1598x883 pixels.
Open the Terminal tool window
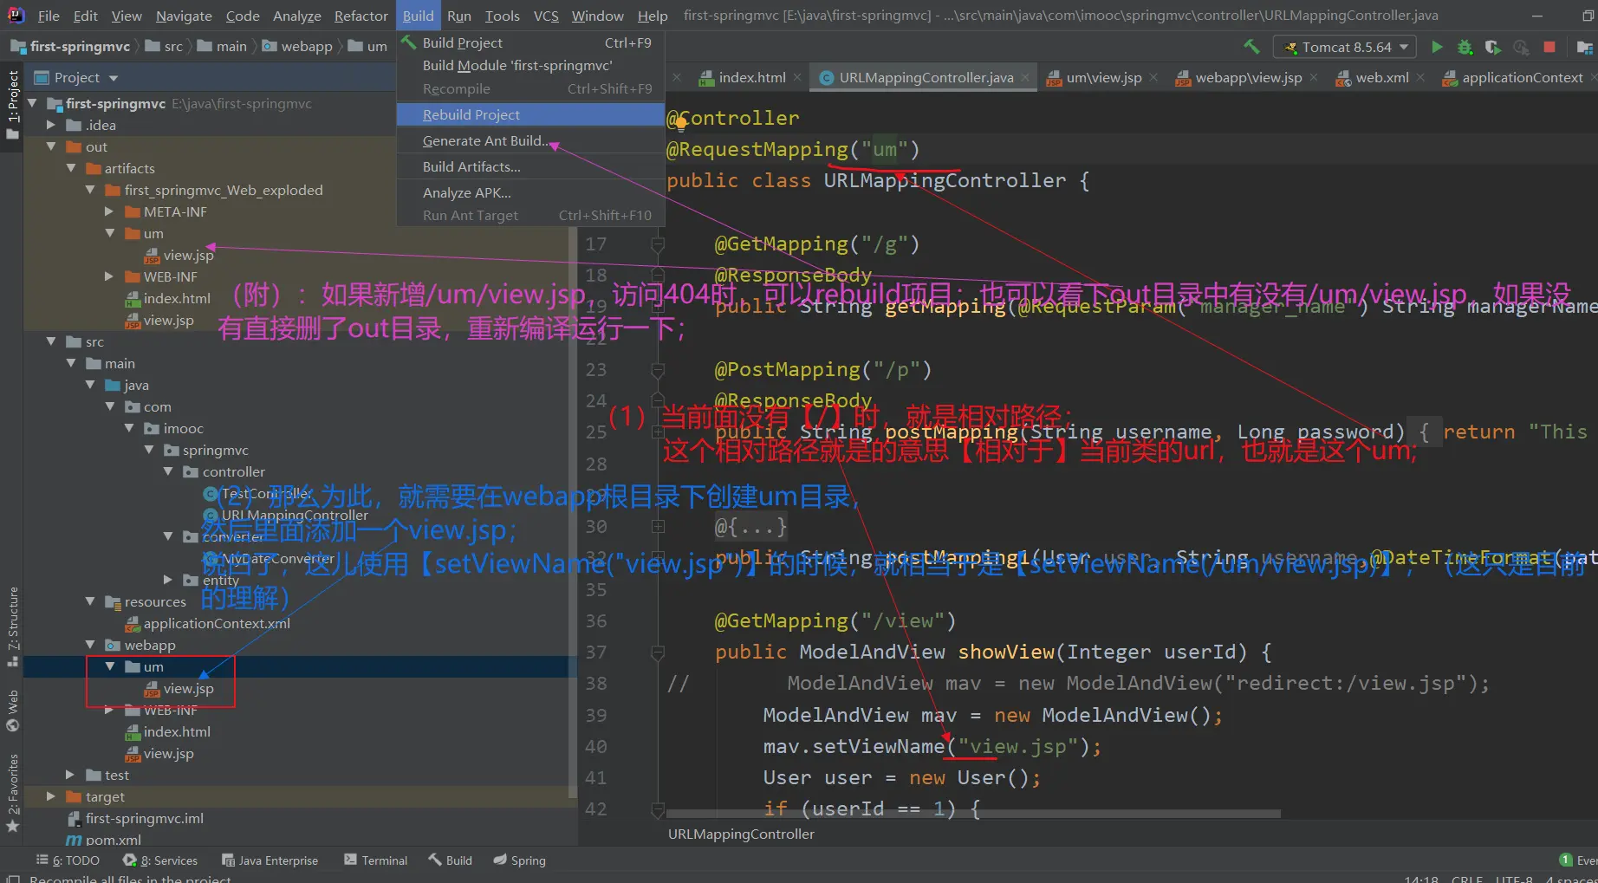coord(375,860)
